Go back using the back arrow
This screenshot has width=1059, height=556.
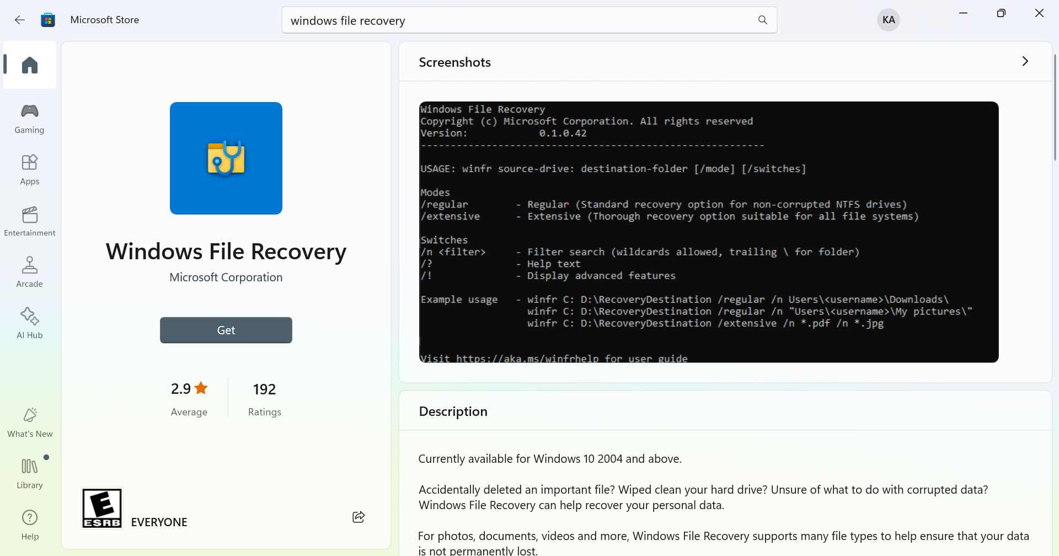(x=20, y=20)
